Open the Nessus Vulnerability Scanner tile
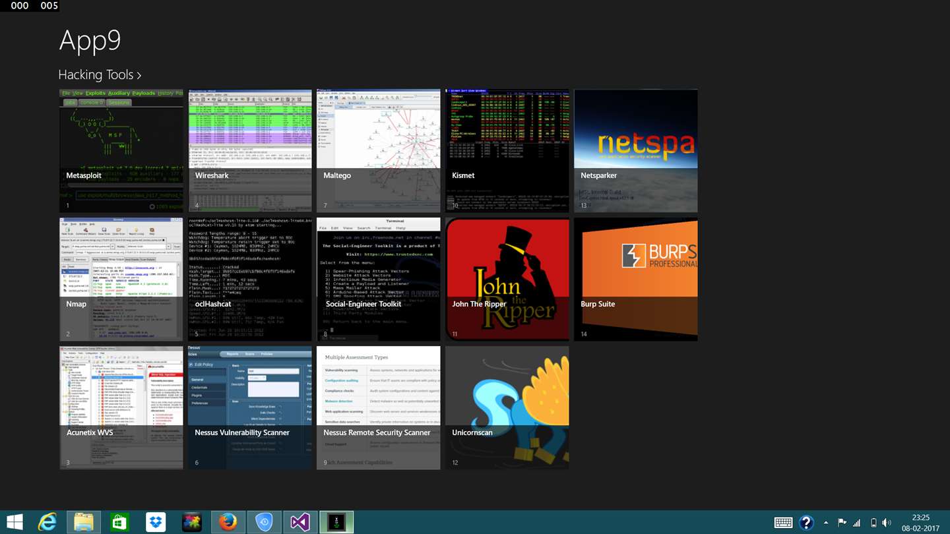This screenshot has height=534, width=950. point(250,408)
